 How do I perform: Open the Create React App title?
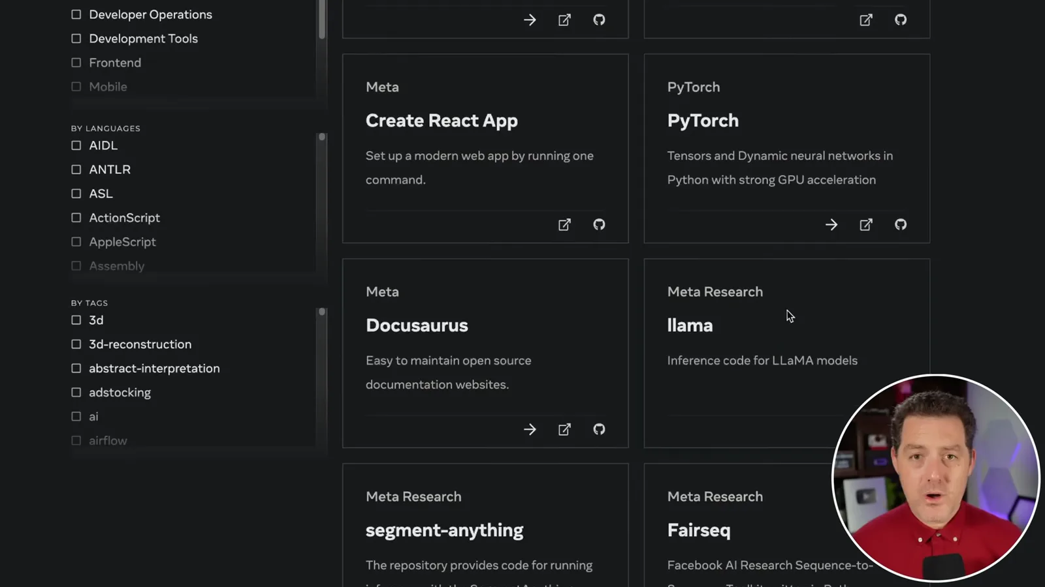point(442,121)
